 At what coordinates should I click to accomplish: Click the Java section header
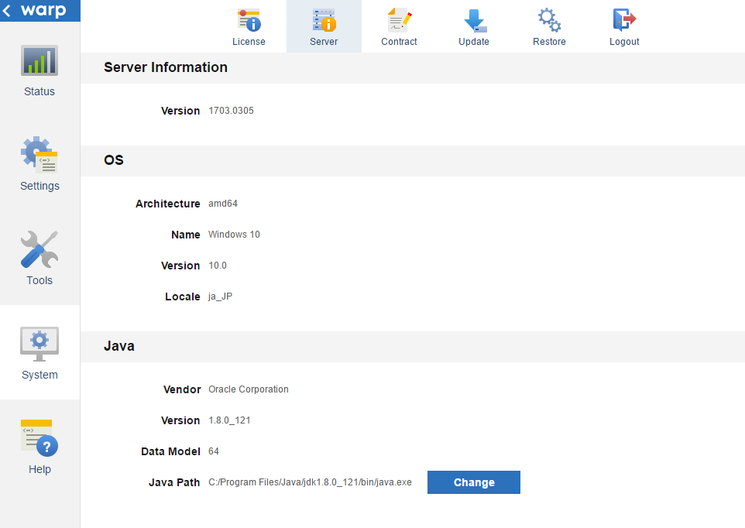[x=118, y=346]
